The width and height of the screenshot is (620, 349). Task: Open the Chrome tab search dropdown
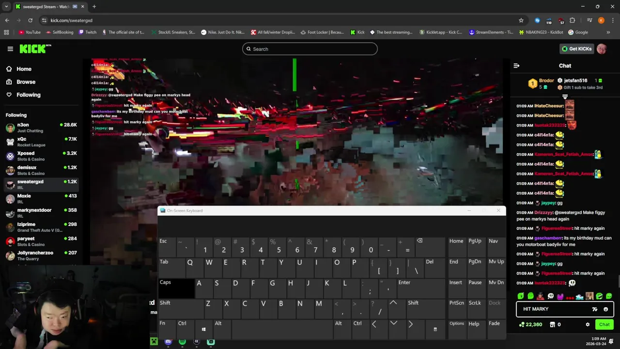click(6, 7)
